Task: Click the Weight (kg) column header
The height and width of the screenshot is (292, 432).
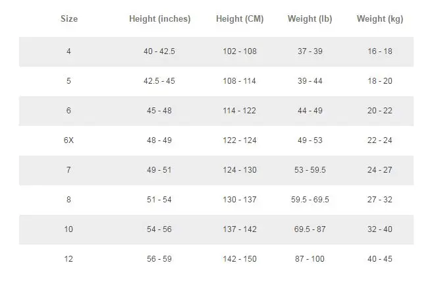Action: 380,19
